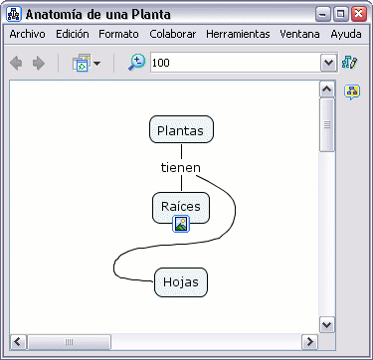
Task: Open the zoom level dropdown
Action: pos(328,63)
